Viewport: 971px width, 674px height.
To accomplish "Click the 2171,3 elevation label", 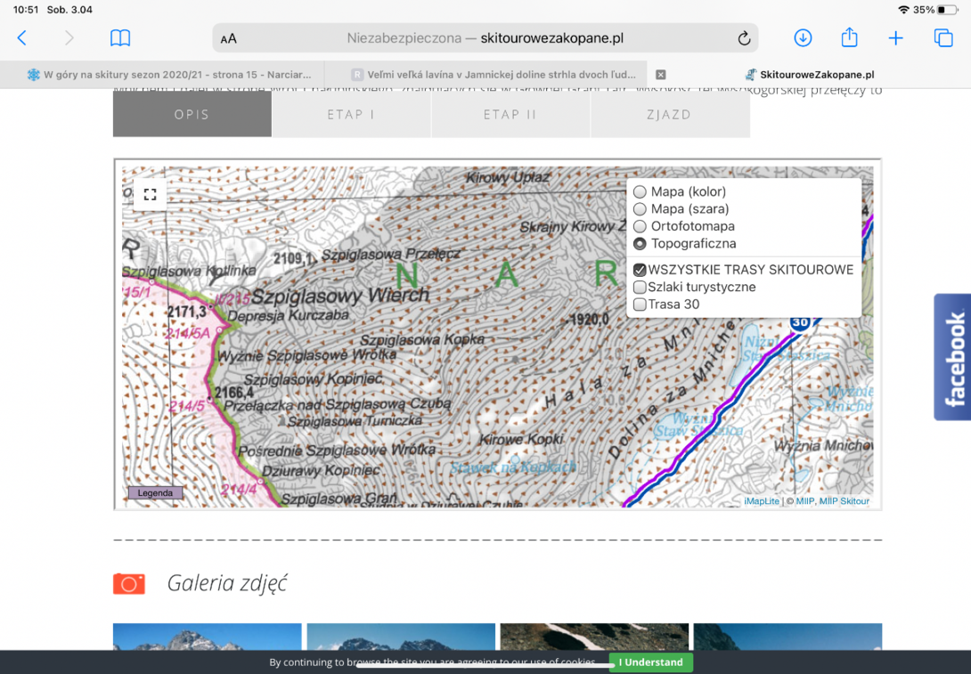I will coord(187,312).
